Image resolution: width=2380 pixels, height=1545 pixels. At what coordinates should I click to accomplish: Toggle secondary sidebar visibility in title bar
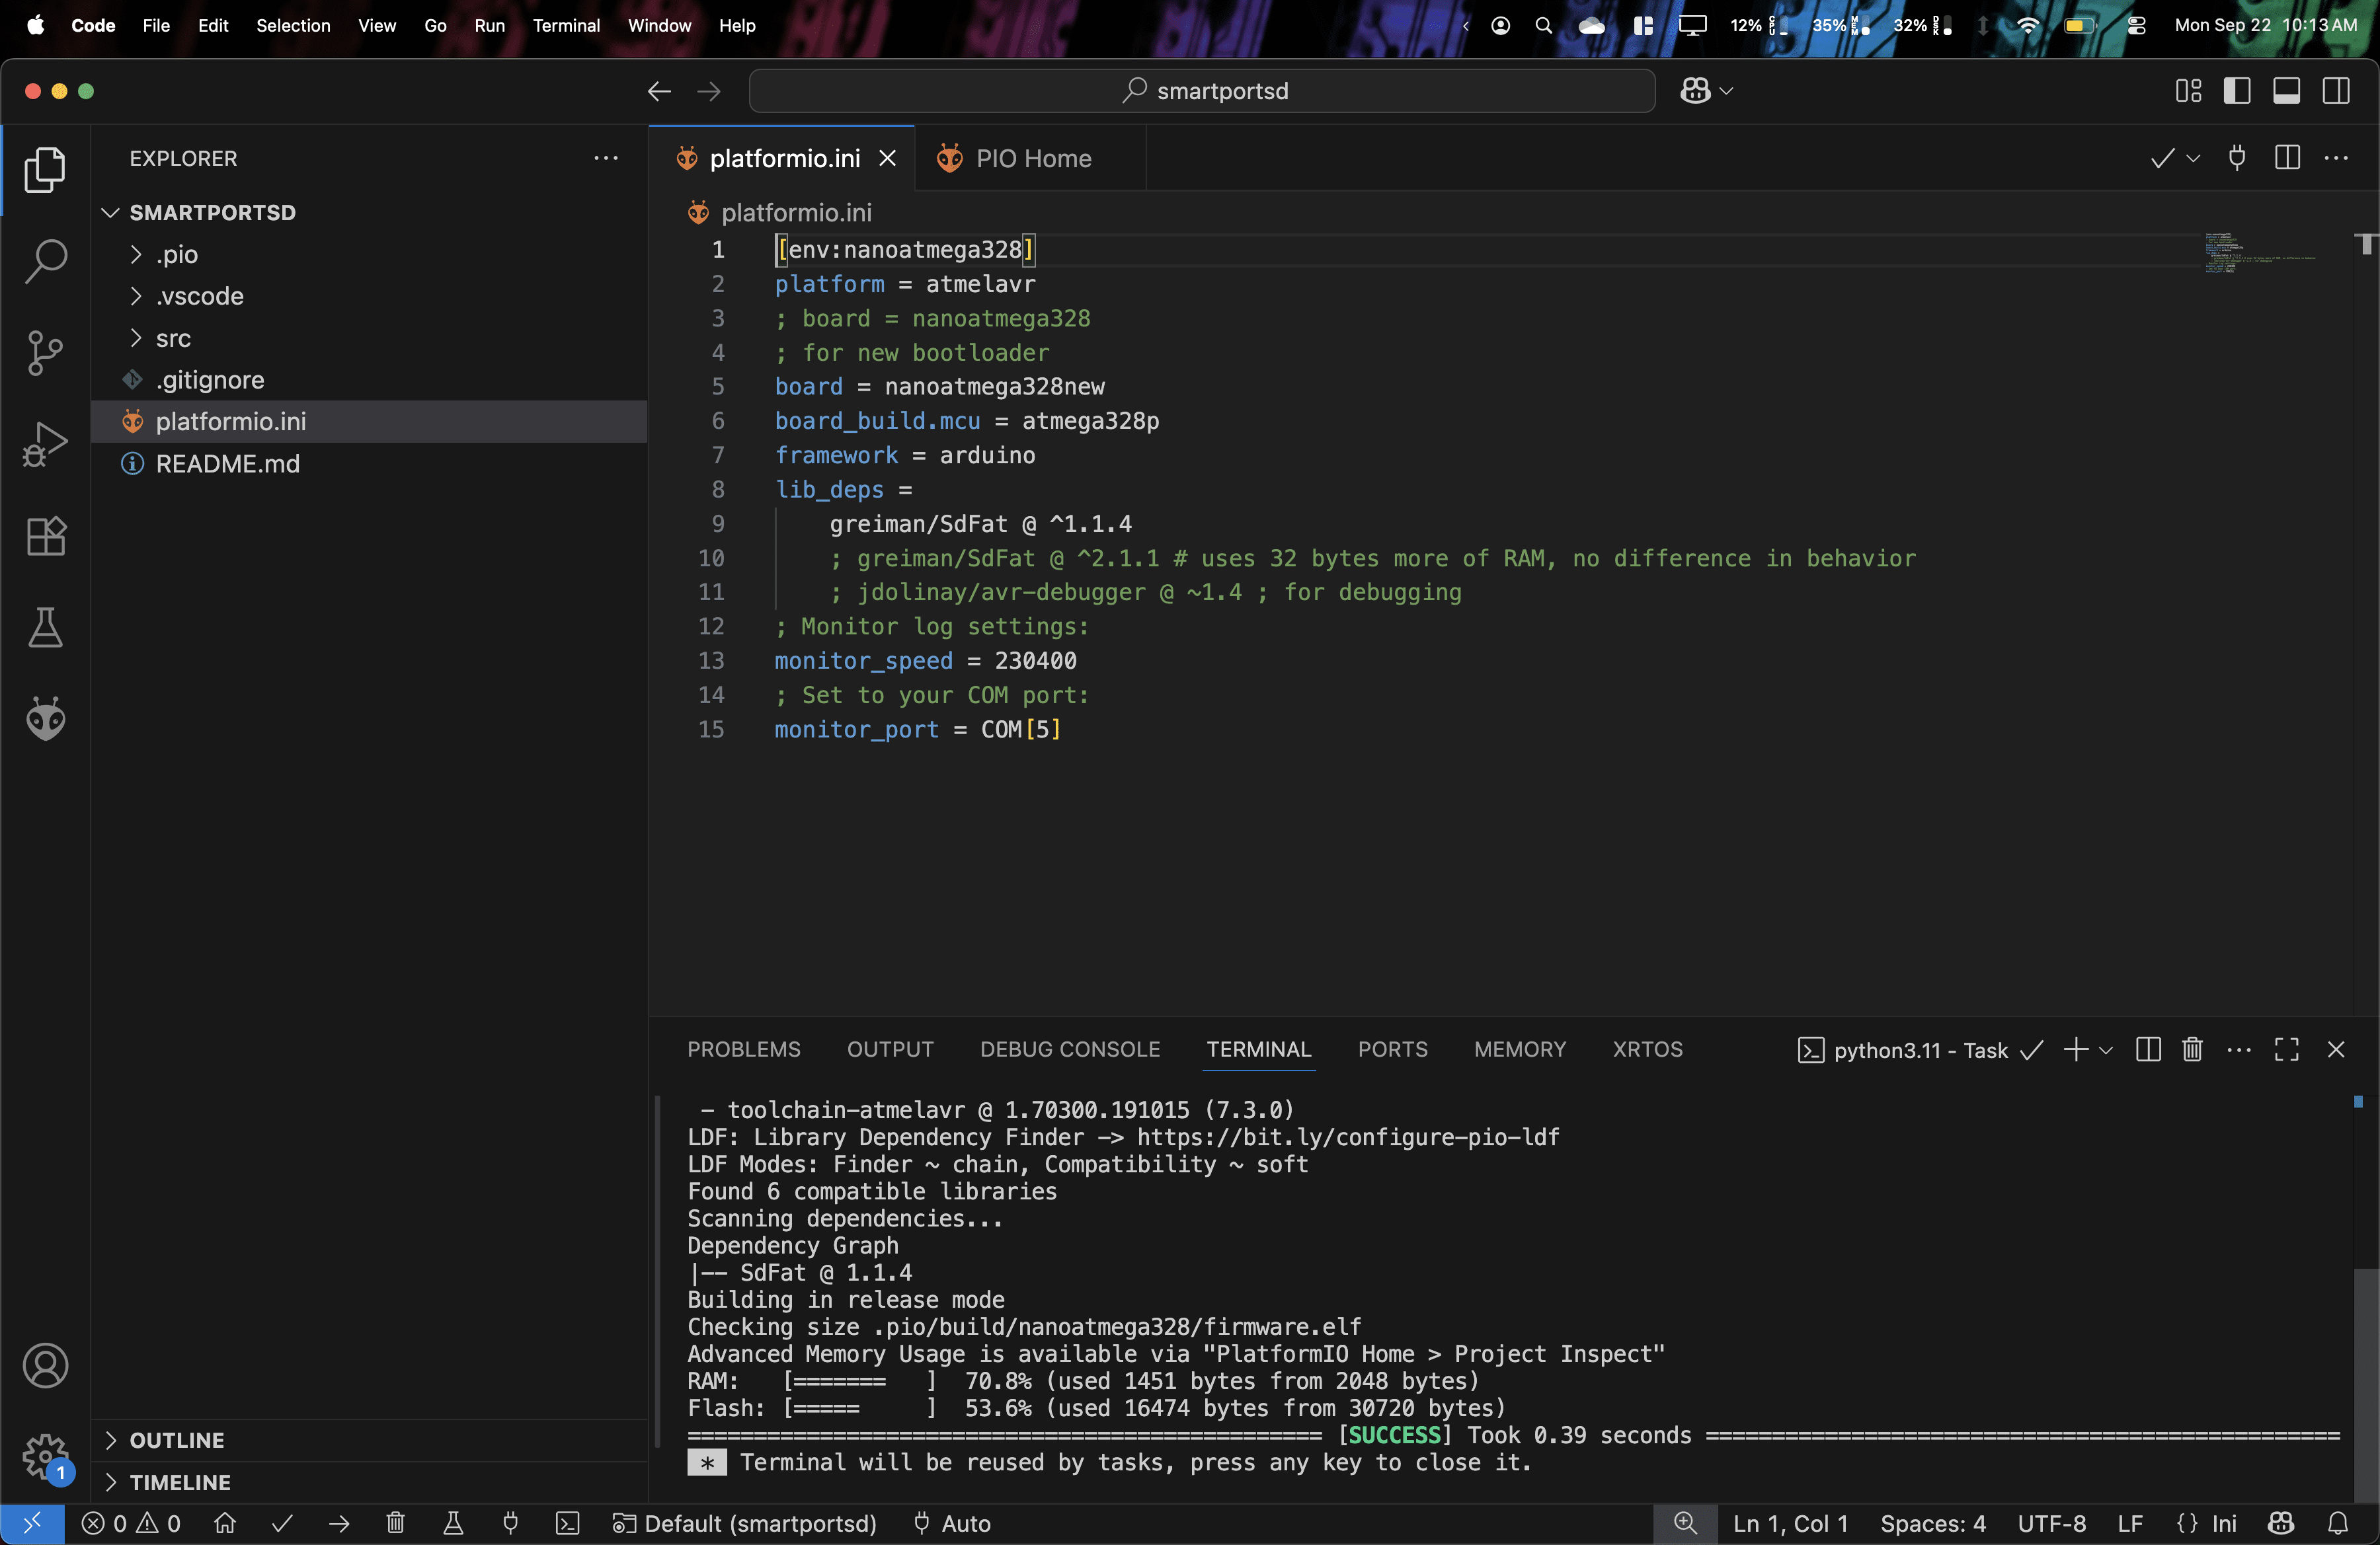click(x=2336, y=91)
